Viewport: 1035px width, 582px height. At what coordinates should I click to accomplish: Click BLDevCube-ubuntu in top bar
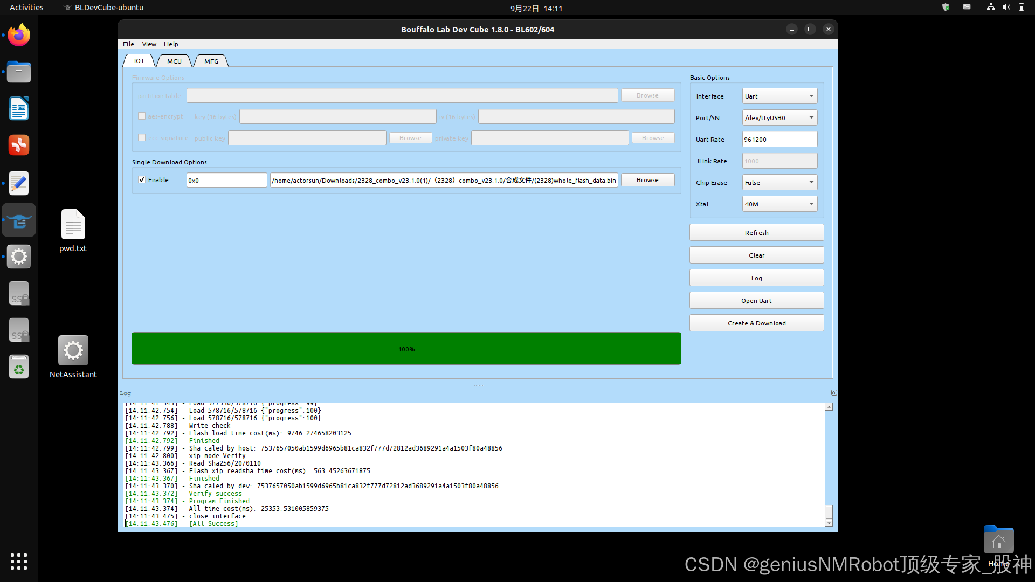click(x=104, y=8)
